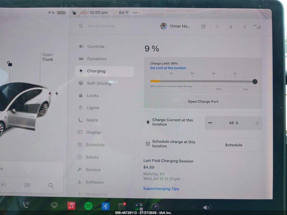287x215 pixels.
Task: Toggle the windshield defrost icon
Action: pyautogui.click(x=54, y=205)
